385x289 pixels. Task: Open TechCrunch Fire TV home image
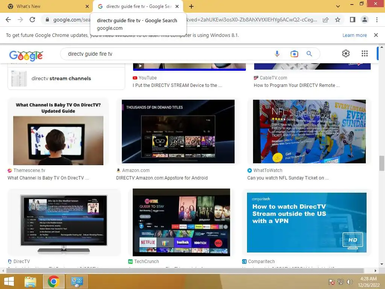tap(181, 222)
